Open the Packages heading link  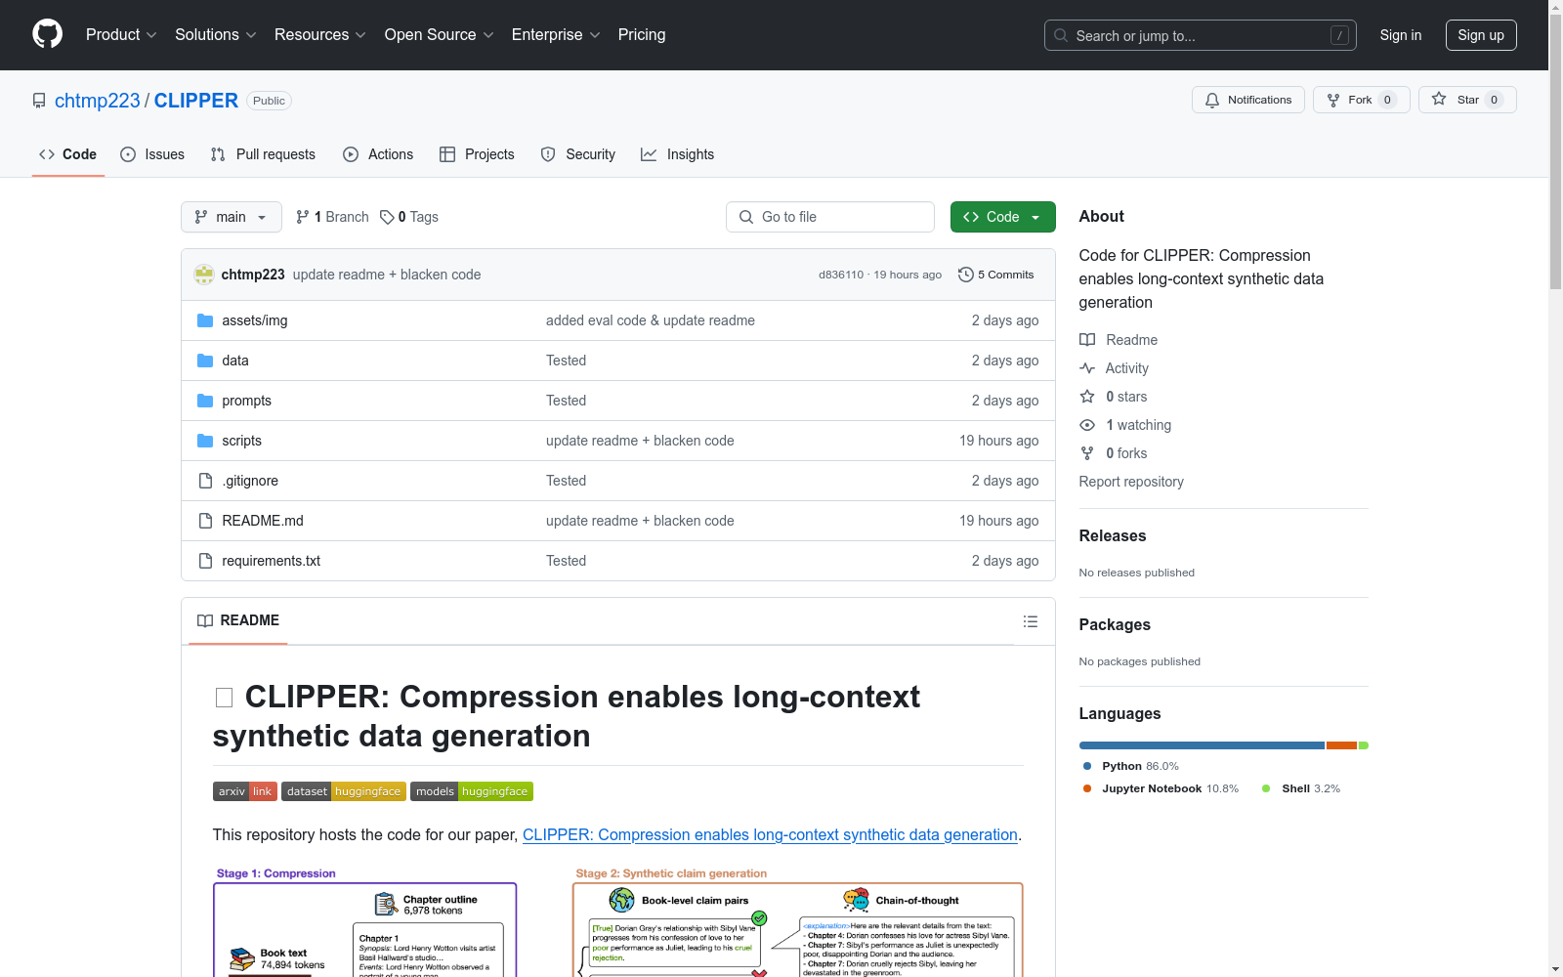tap(1115, 624)
